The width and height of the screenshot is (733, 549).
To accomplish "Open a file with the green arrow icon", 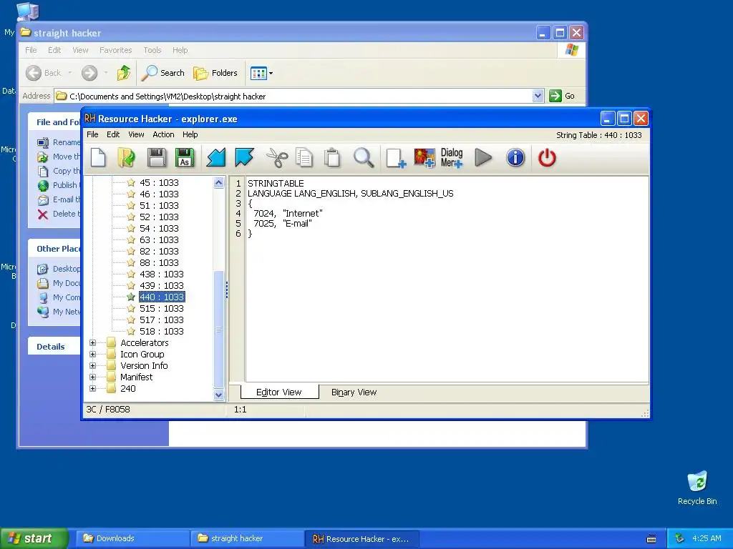I will [x=126, y=158].
